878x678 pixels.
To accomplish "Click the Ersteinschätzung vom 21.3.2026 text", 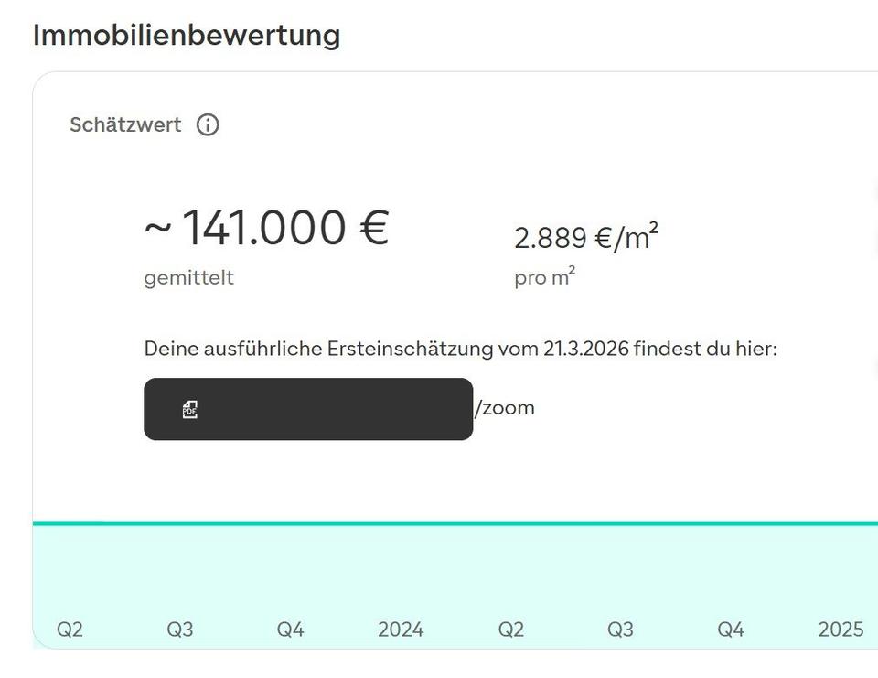I will [x=478, y=349].
